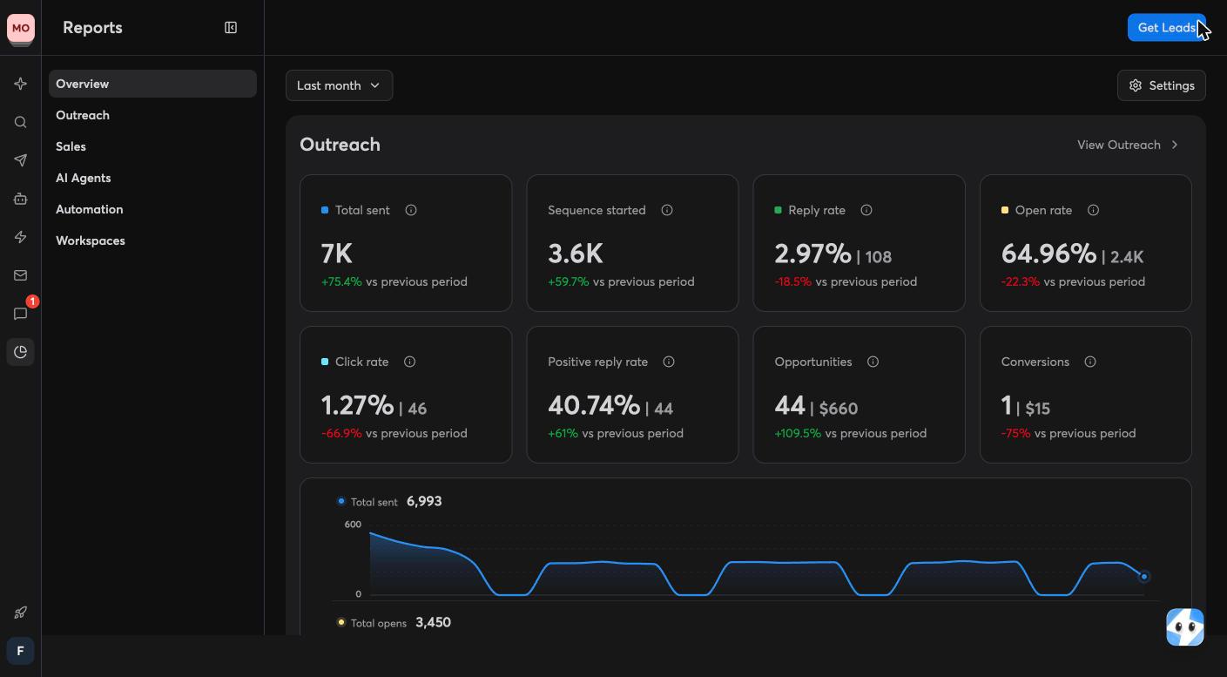Go to the paper plane campaigns icon
Viewport: 1227px width, 677px height.
[x=20, y=160]
